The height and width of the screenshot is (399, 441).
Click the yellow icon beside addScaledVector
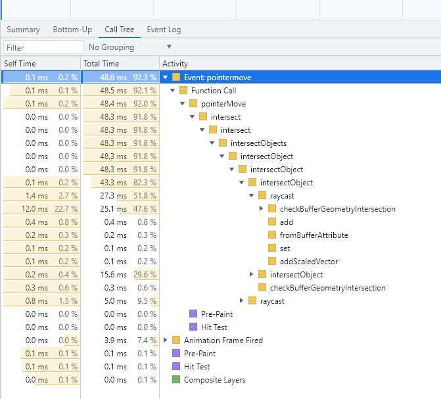[x=273, y=262]
